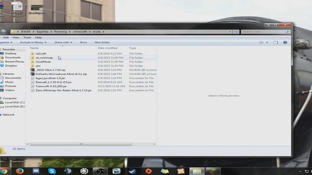Open Dropbox in sidebar
The image size is (312, 175).
click(11, 66)
